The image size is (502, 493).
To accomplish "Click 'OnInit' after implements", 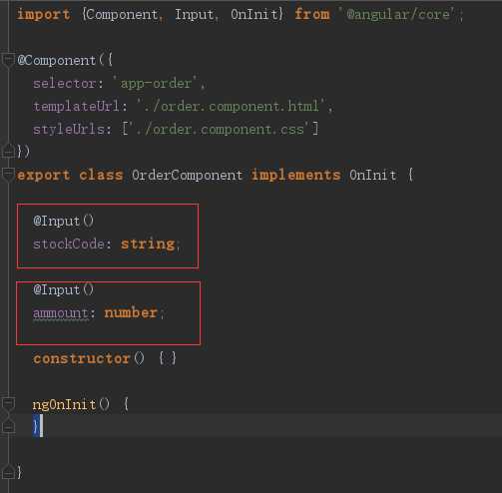I will point(372,175).
